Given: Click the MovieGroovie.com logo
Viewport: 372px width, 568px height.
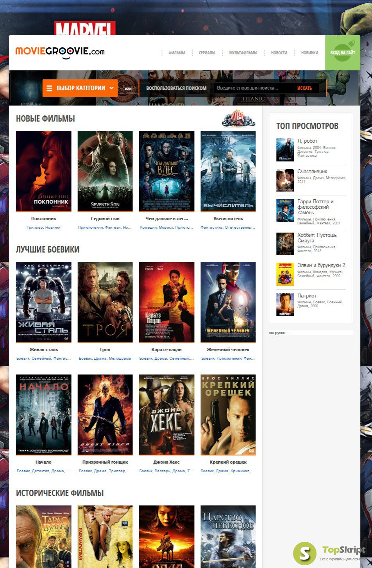Looking at the screenshot, I should click(x=60, y=52).
